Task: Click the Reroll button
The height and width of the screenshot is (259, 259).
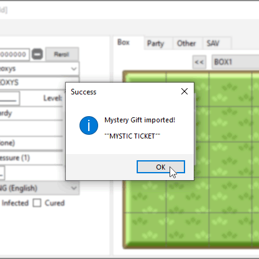Action: 61,54
